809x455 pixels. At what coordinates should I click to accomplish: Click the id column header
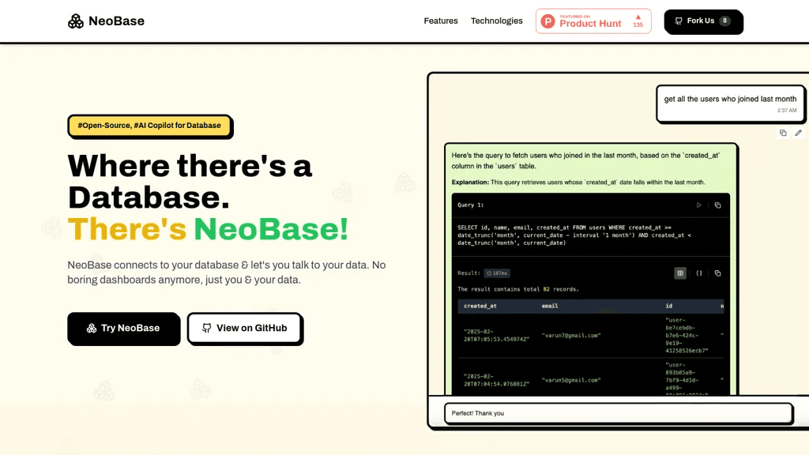point(668,306)
